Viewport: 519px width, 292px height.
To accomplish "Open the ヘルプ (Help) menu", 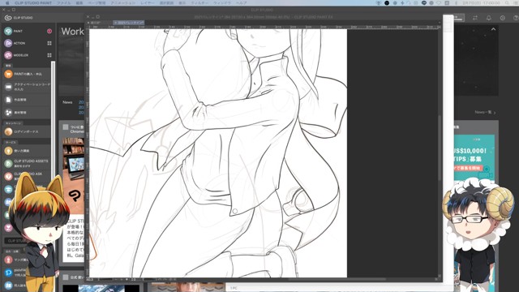I will coord(242,2).
